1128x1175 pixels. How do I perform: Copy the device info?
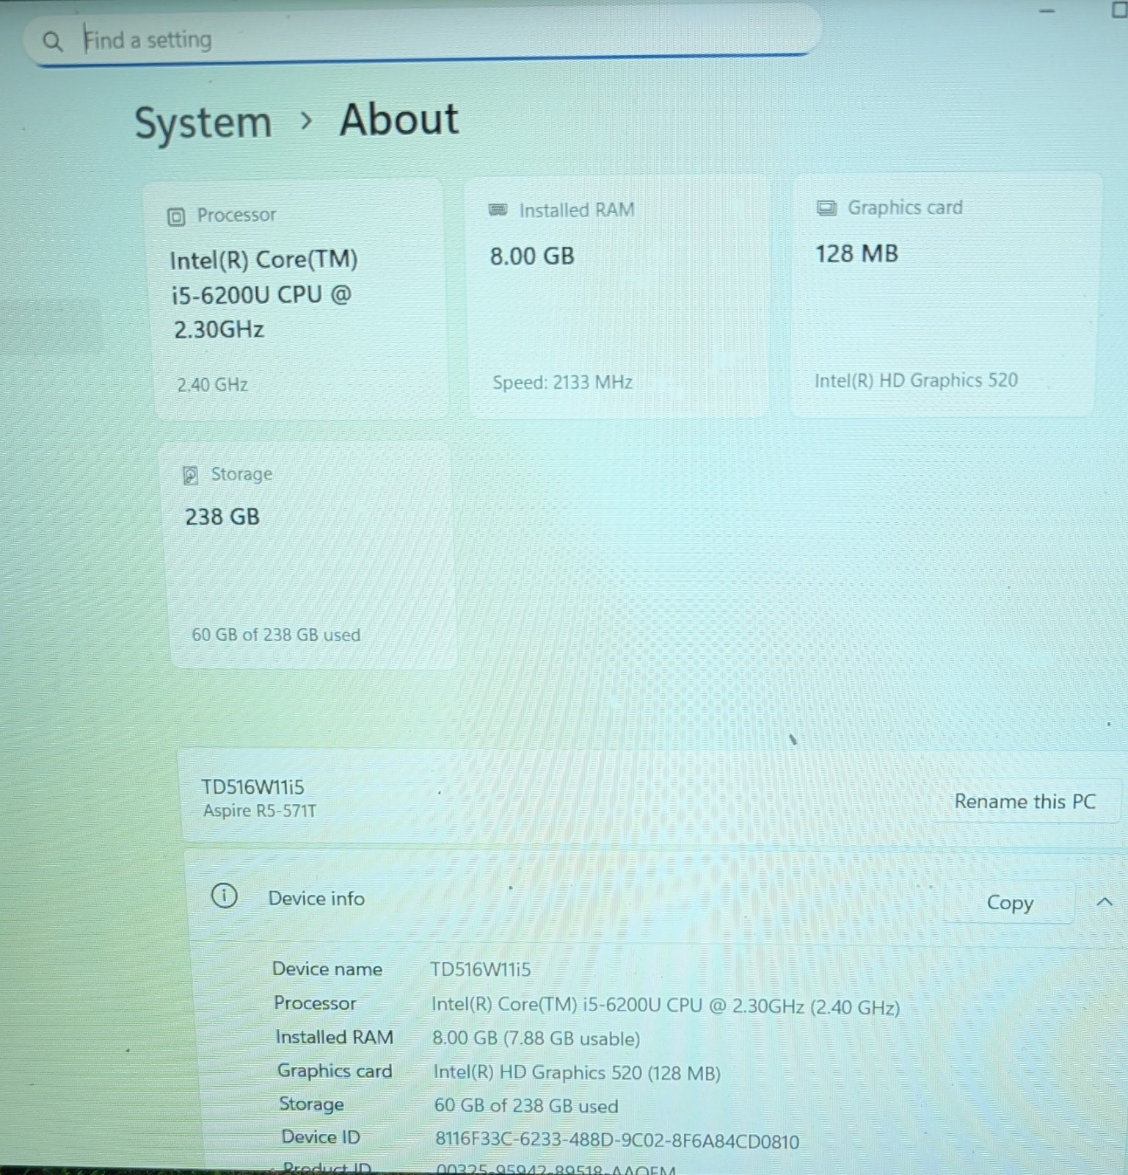coord(1009,903)
